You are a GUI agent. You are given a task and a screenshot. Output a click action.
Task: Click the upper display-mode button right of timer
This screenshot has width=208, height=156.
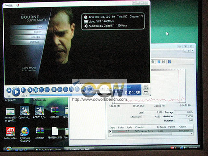coord(146,87)
